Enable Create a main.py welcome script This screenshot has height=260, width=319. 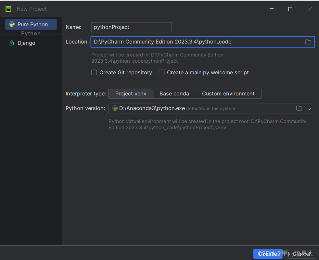(x=161, y=73)
